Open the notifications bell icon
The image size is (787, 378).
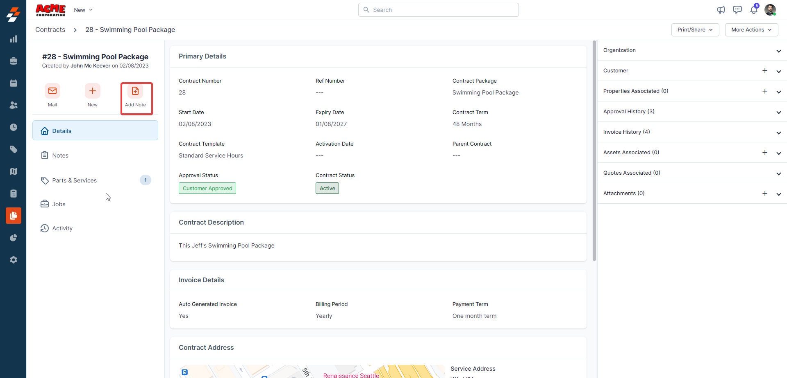pyautogui.click(x=753, y=10)
